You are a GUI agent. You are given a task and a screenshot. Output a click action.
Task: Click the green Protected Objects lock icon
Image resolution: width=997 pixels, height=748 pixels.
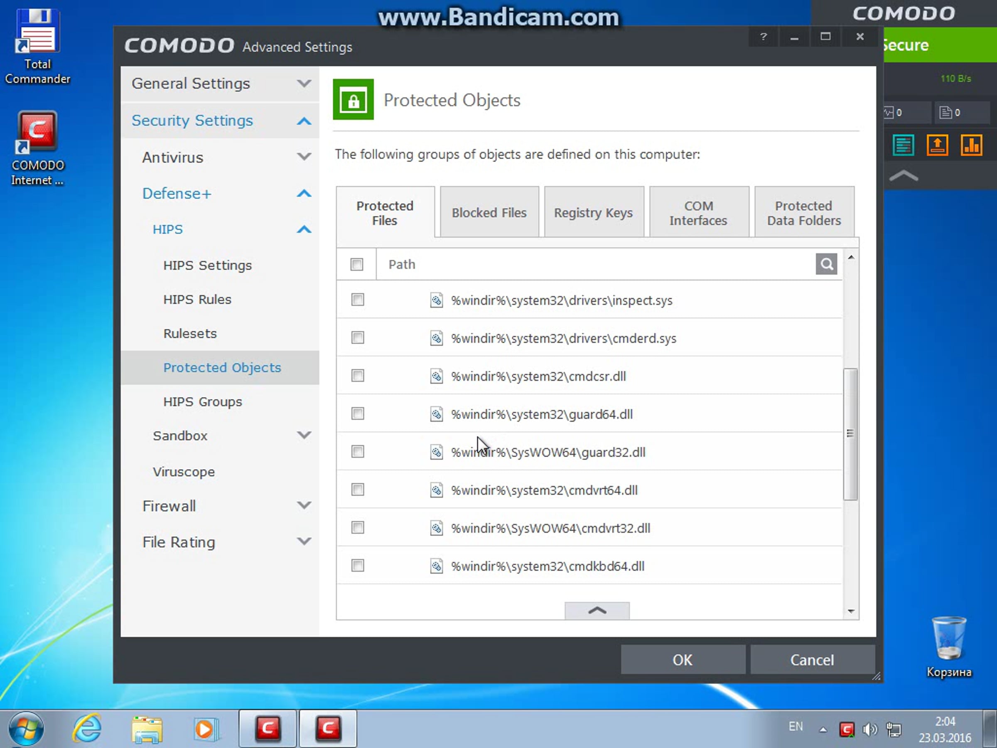coord(353,99)
